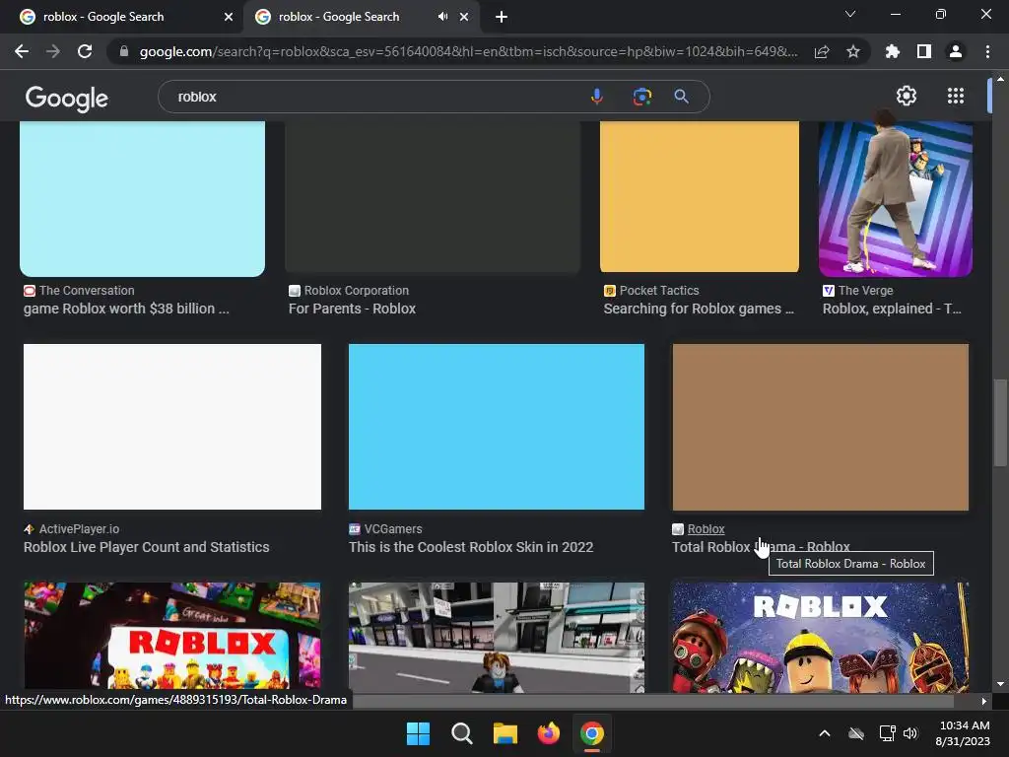Screen dimensions: 1009x757
Task: Click the browser back arrow
Action: tap(22, 51)
